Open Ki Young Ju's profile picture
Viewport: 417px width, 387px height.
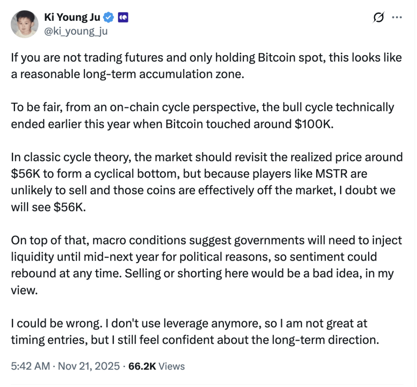(25, 24)
